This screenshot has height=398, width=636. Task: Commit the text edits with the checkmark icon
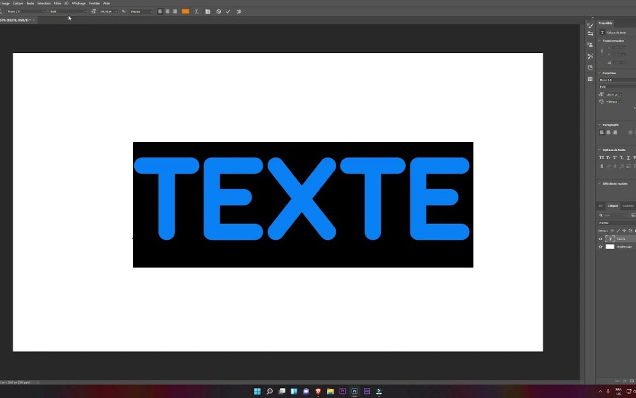(x=228, y=11)
